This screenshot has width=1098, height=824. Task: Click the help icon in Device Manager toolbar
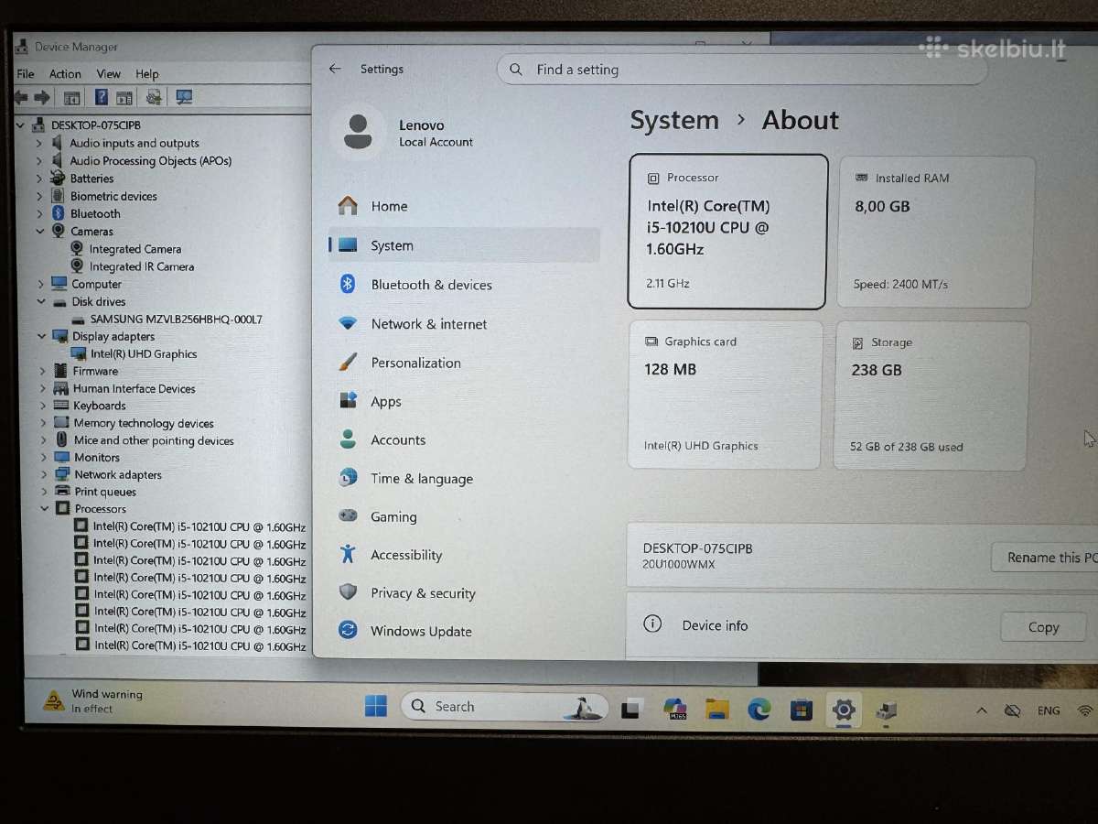[x=102, y=97]
